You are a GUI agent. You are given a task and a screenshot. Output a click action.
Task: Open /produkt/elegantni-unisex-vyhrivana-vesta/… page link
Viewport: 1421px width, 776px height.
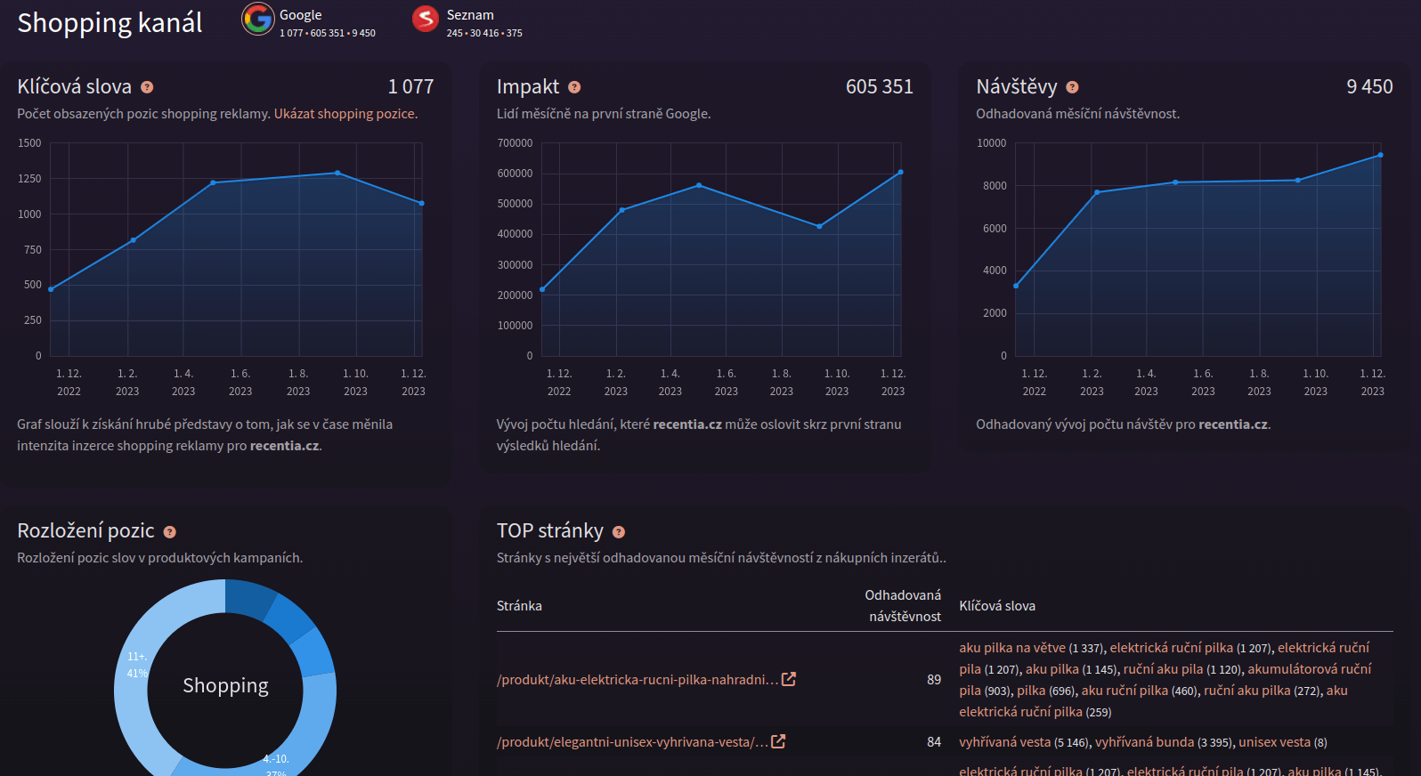(x=632, y=742)
